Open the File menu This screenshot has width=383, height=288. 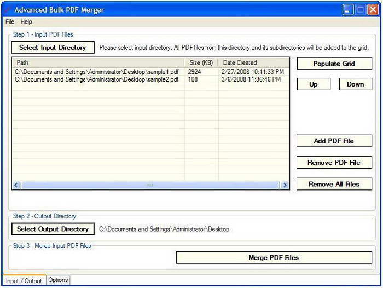[x=10, y=22]
